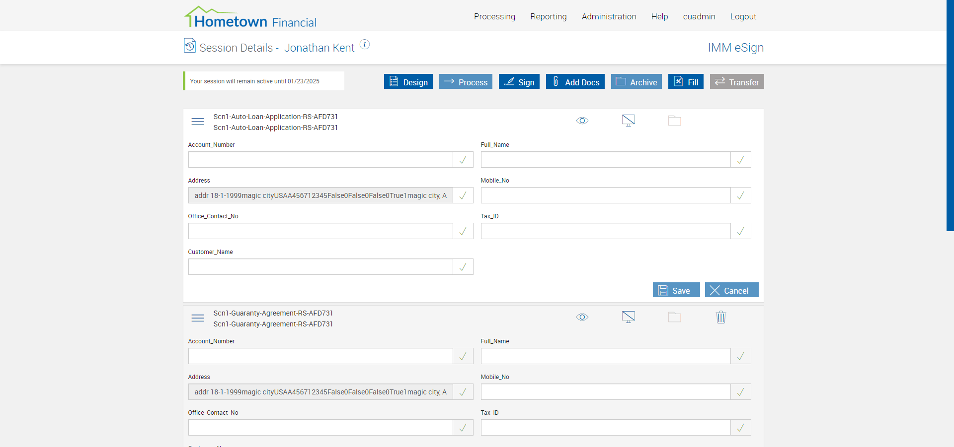
Task: Click the monitor icon for Auto-Loan-Application
Action: pyautogui.click(x=629, y=121)
